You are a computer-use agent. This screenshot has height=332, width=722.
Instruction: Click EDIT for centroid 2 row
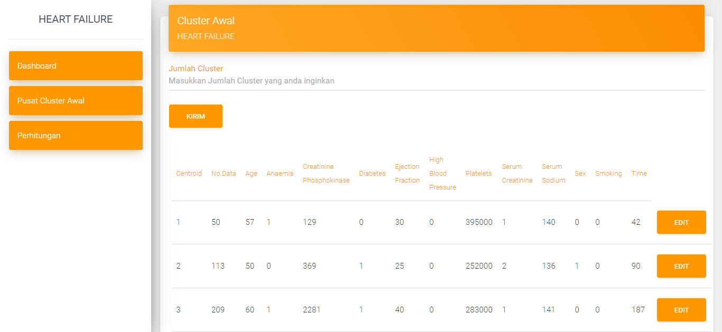(x=681, y=266)
